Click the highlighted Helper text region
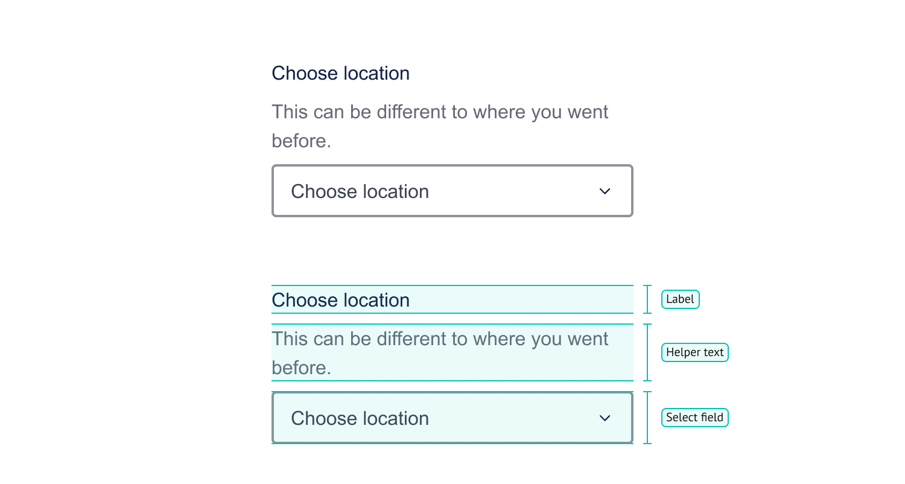The image size is (905, 484). point(453,352)
